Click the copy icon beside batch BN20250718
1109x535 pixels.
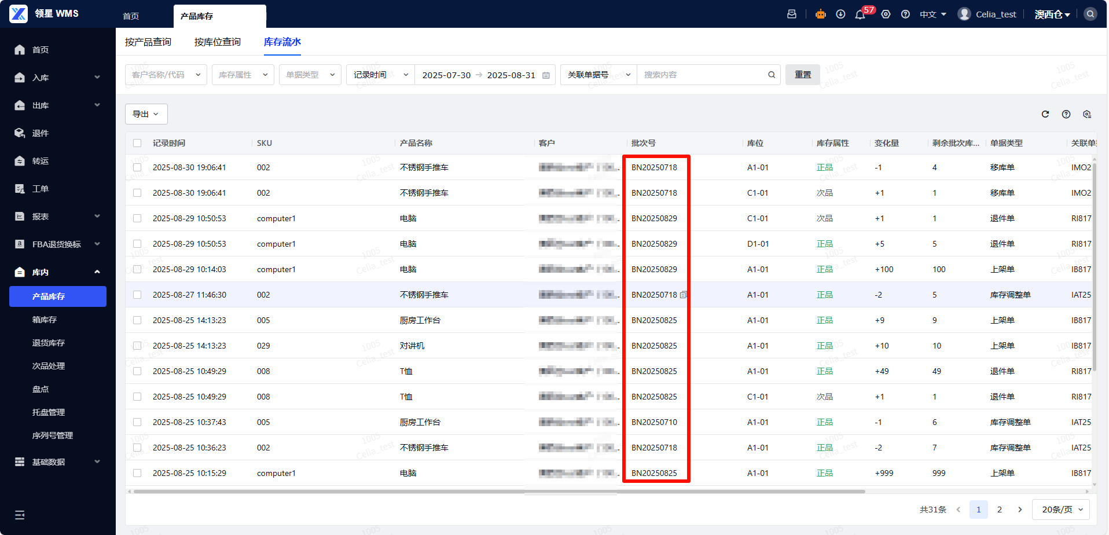[x=683, y=295]
